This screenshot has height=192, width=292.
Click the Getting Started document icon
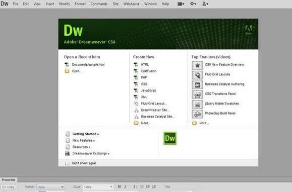pos(68,134)
